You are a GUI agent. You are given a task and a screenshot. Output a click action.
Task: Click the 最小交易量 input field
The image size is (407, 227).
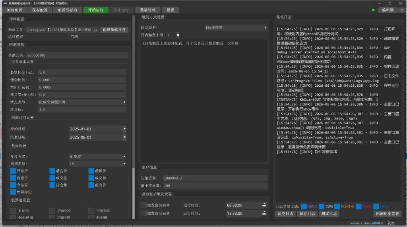point(215,185)
